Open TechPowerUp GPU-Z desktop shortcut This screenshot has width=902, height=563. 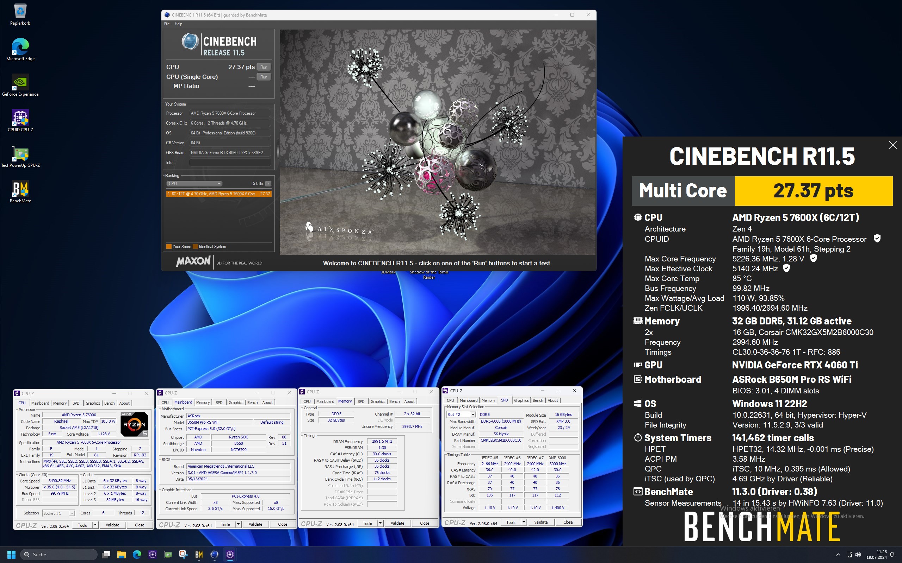(x=20, y=156)
